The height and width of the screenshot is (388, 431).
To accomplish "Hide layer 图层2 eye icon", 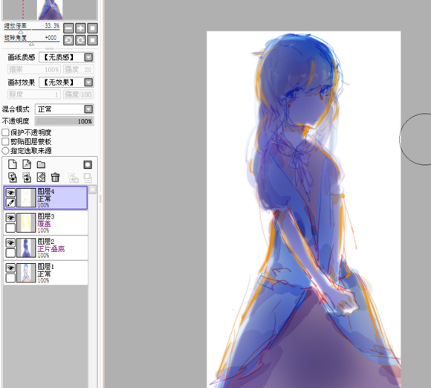I will [10, 243].
